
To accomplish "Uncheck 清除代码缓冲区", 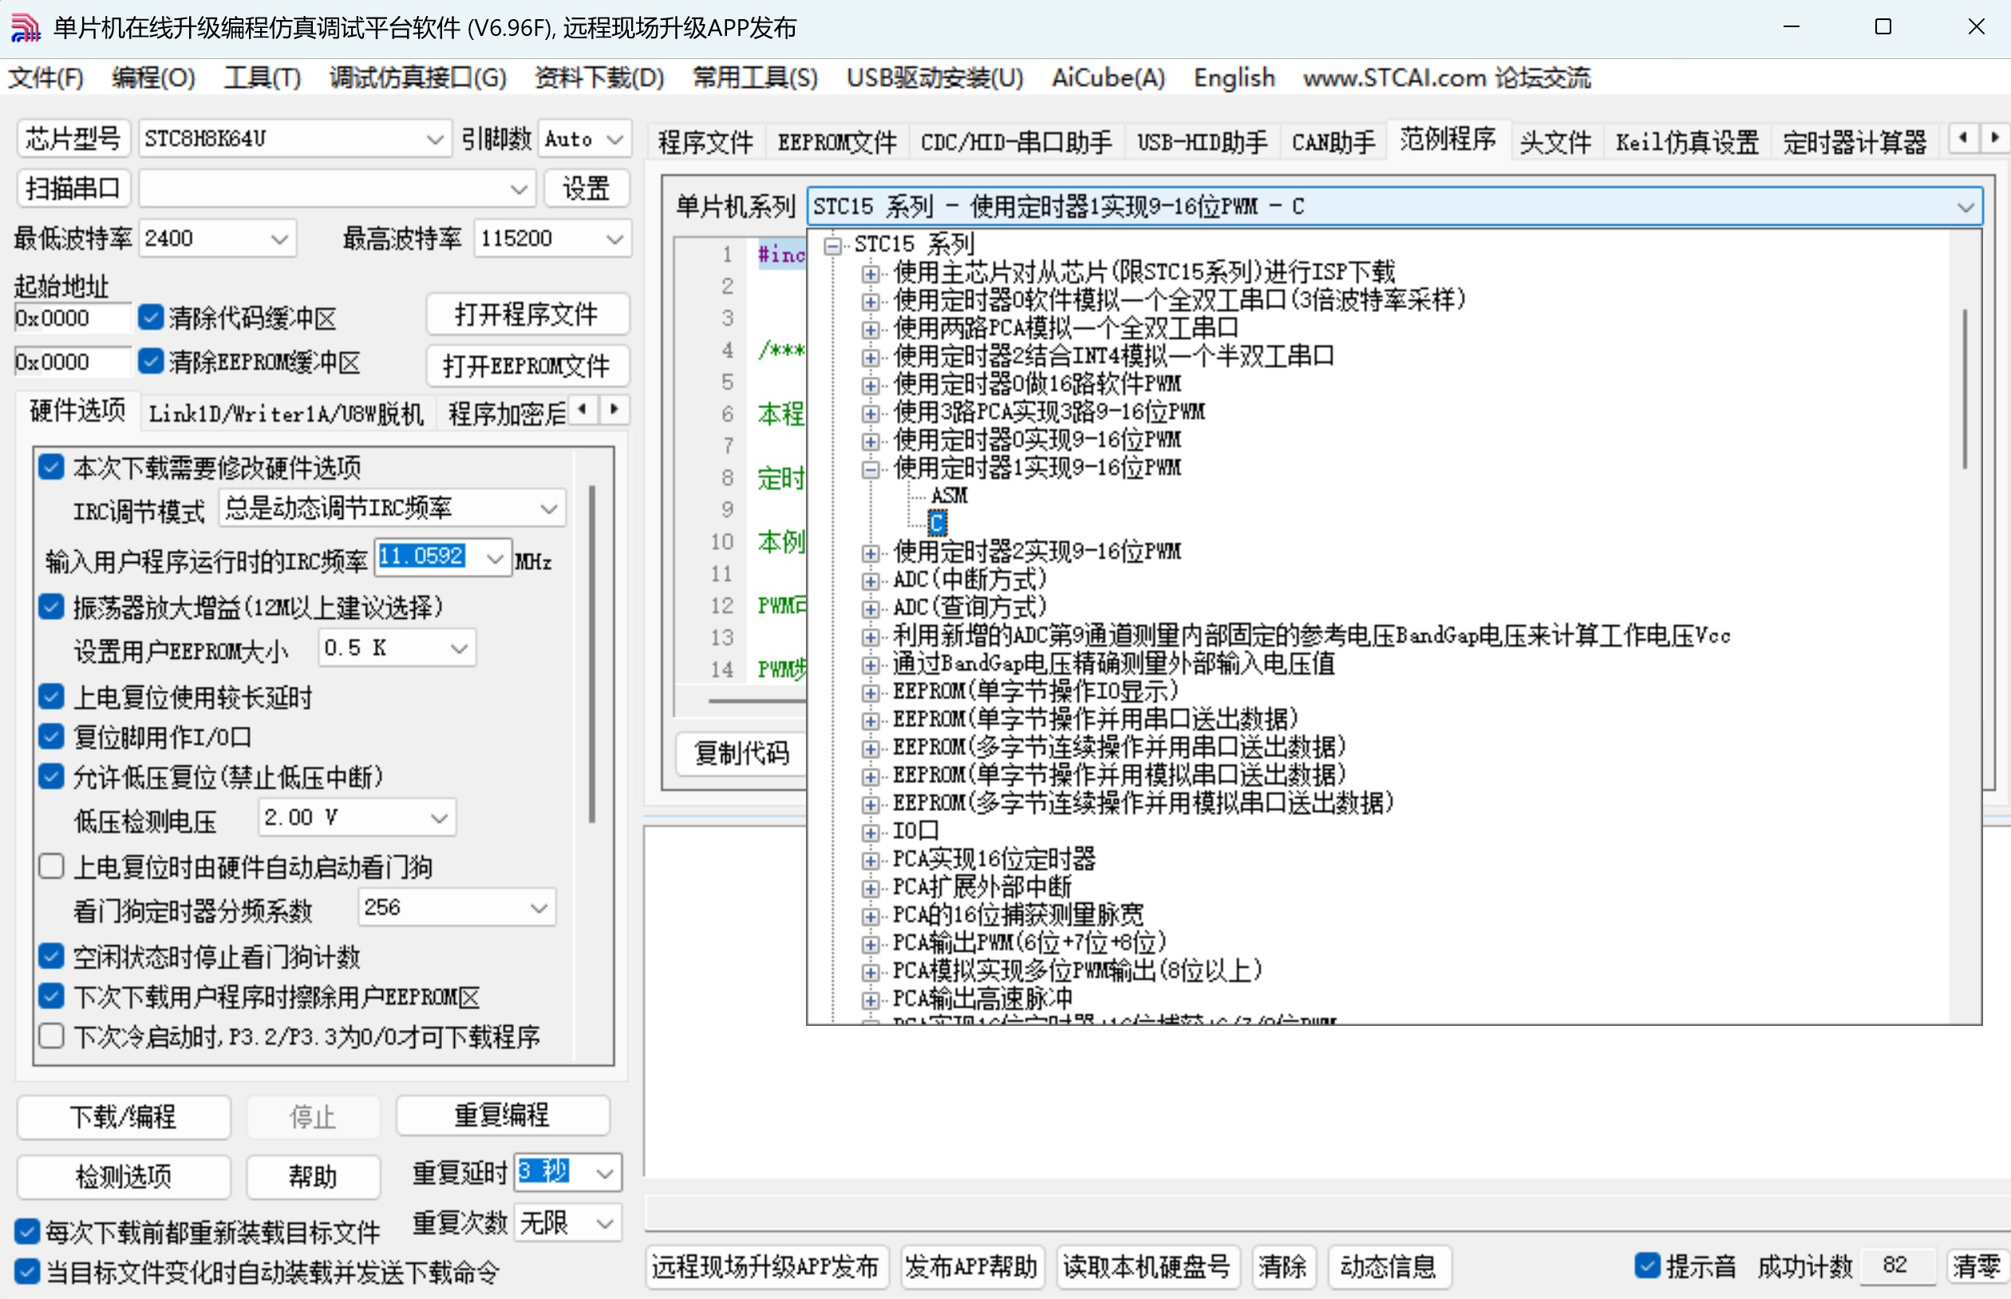I will 152,316.
